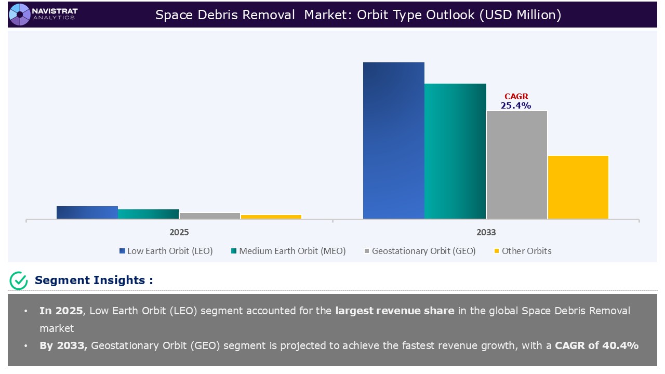Viewport: 665px width, 374px height.
Task: Click the "Other Orbits" legend label
Action: [527, 251]
